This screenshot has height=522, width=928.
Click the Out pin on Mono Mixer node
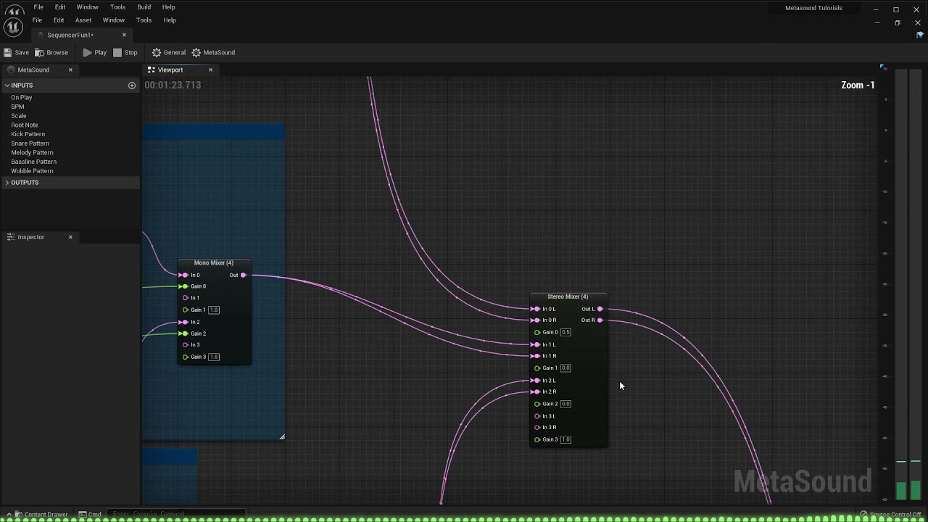244,275
